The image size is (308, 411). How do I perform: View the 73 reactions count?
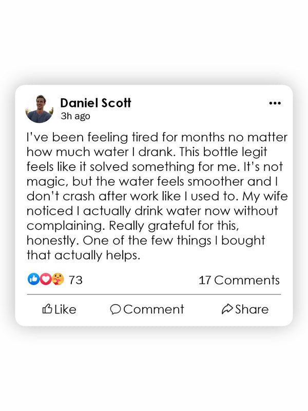75,280
